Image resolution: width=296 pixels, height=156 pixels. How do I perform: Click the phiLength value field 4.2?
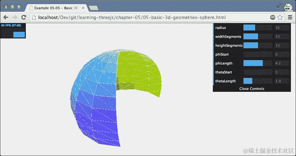[x=282, y=63]
